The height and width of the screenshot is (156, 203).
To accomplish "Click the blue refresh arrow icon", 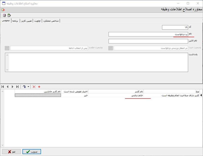I will pyautogui.click(x=24, y=87).
